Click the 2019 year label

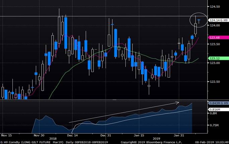pyautogui.click(x=157, y=139)
